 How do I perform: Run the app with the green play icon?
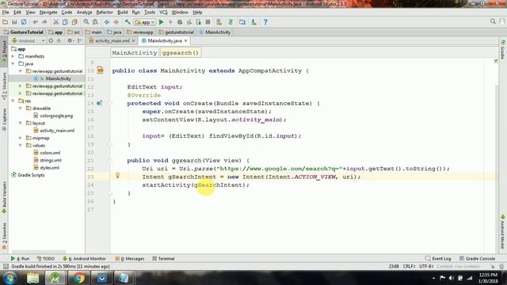tap(162, 22)
